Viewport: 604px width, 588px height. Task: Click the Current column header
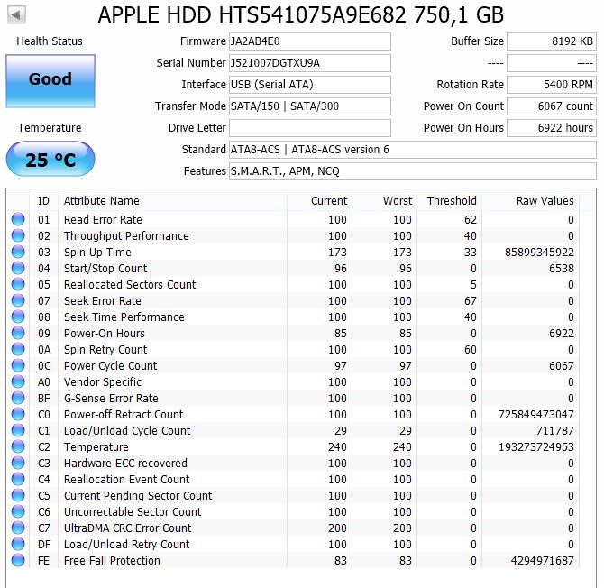tap(319, 200)
